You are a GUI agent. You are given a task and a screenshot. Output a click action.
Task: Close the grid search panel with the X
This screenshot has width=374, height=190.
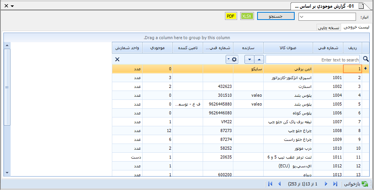pyautogui.click(x=117, y=59)
